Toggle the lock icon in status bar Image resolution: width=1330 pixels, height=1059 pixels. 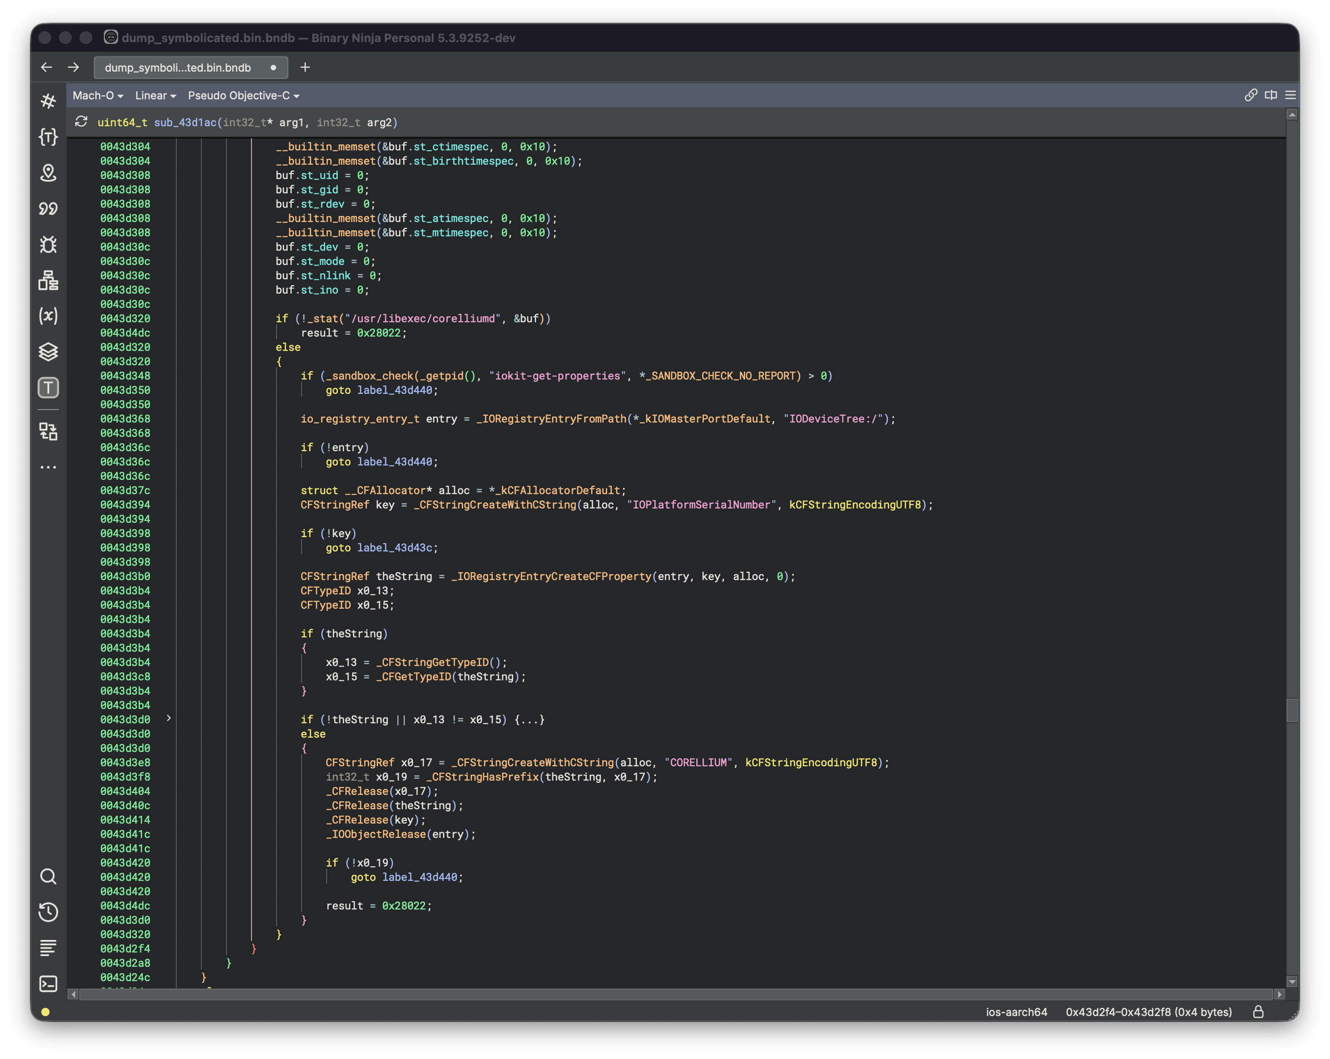1258,1012
